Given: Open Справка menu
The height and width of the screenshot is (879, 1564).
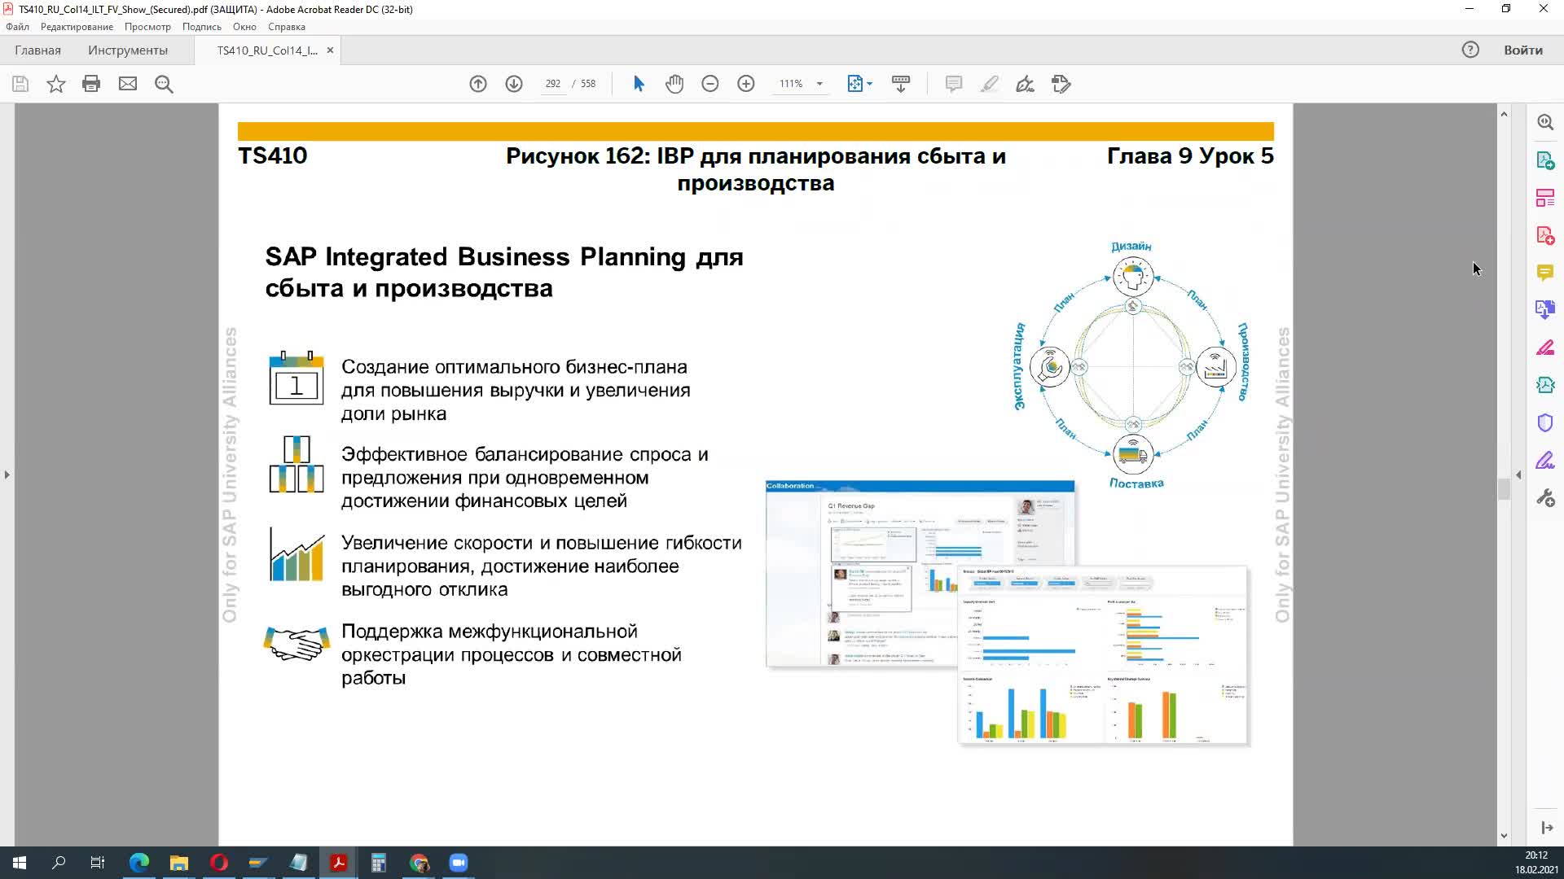Looking at the screenshot, I should (x=287, y=27).
